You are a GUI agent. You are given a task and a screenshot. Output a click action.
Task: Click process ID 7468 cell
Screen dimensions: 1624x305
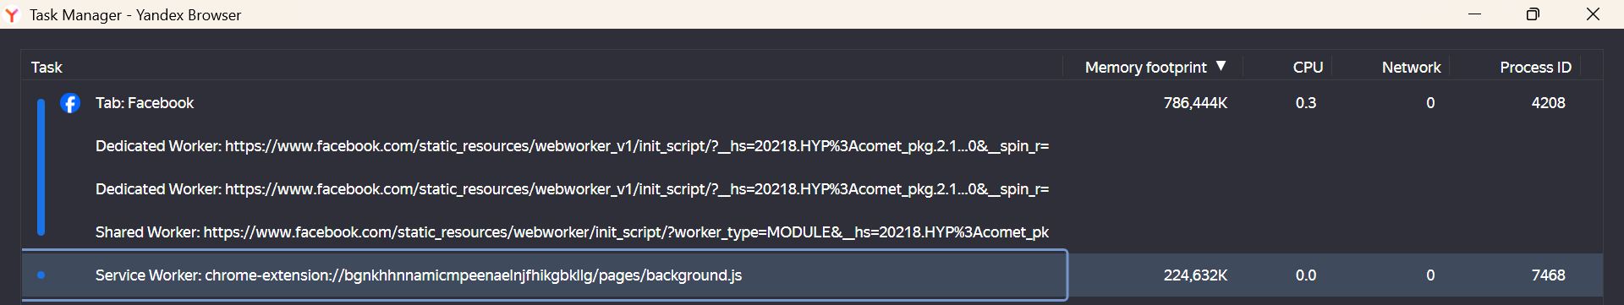click(x=1548, y=275)
